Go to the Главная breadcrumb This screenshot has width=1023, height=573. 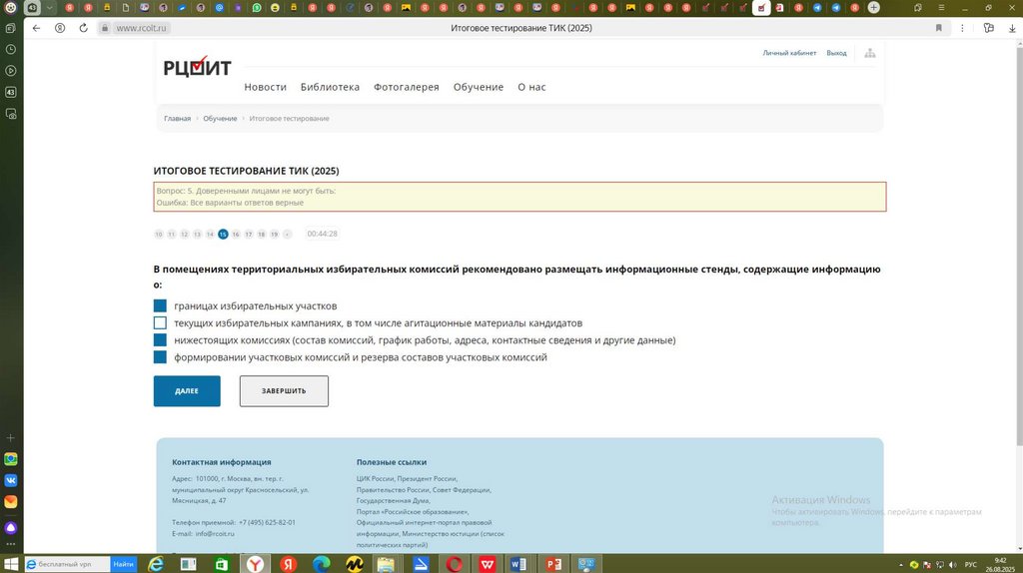(x=177, y=119)
